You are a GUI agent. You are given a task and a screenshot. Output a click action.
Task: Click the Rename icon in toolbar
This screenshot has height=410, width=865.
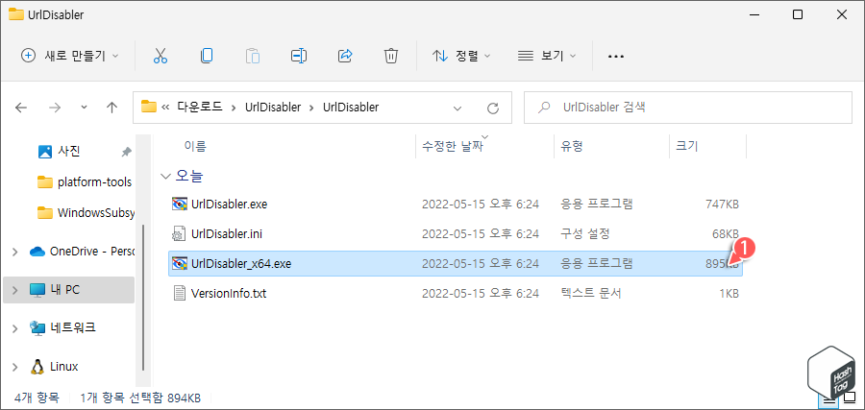(x=299, y=56)
